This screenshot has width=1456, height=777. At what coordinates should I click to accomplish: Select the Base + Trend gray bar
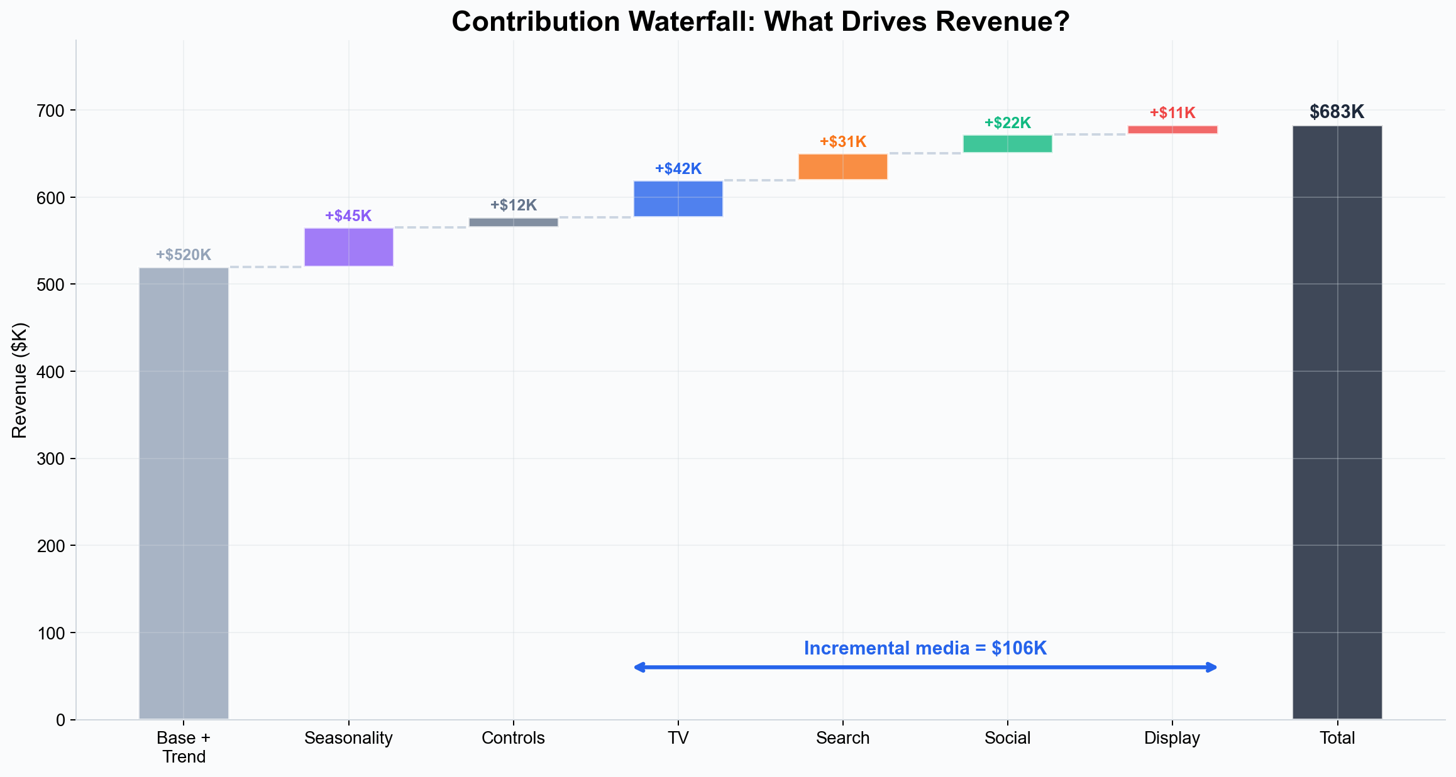pyautogui.click(x=184, y=494)
